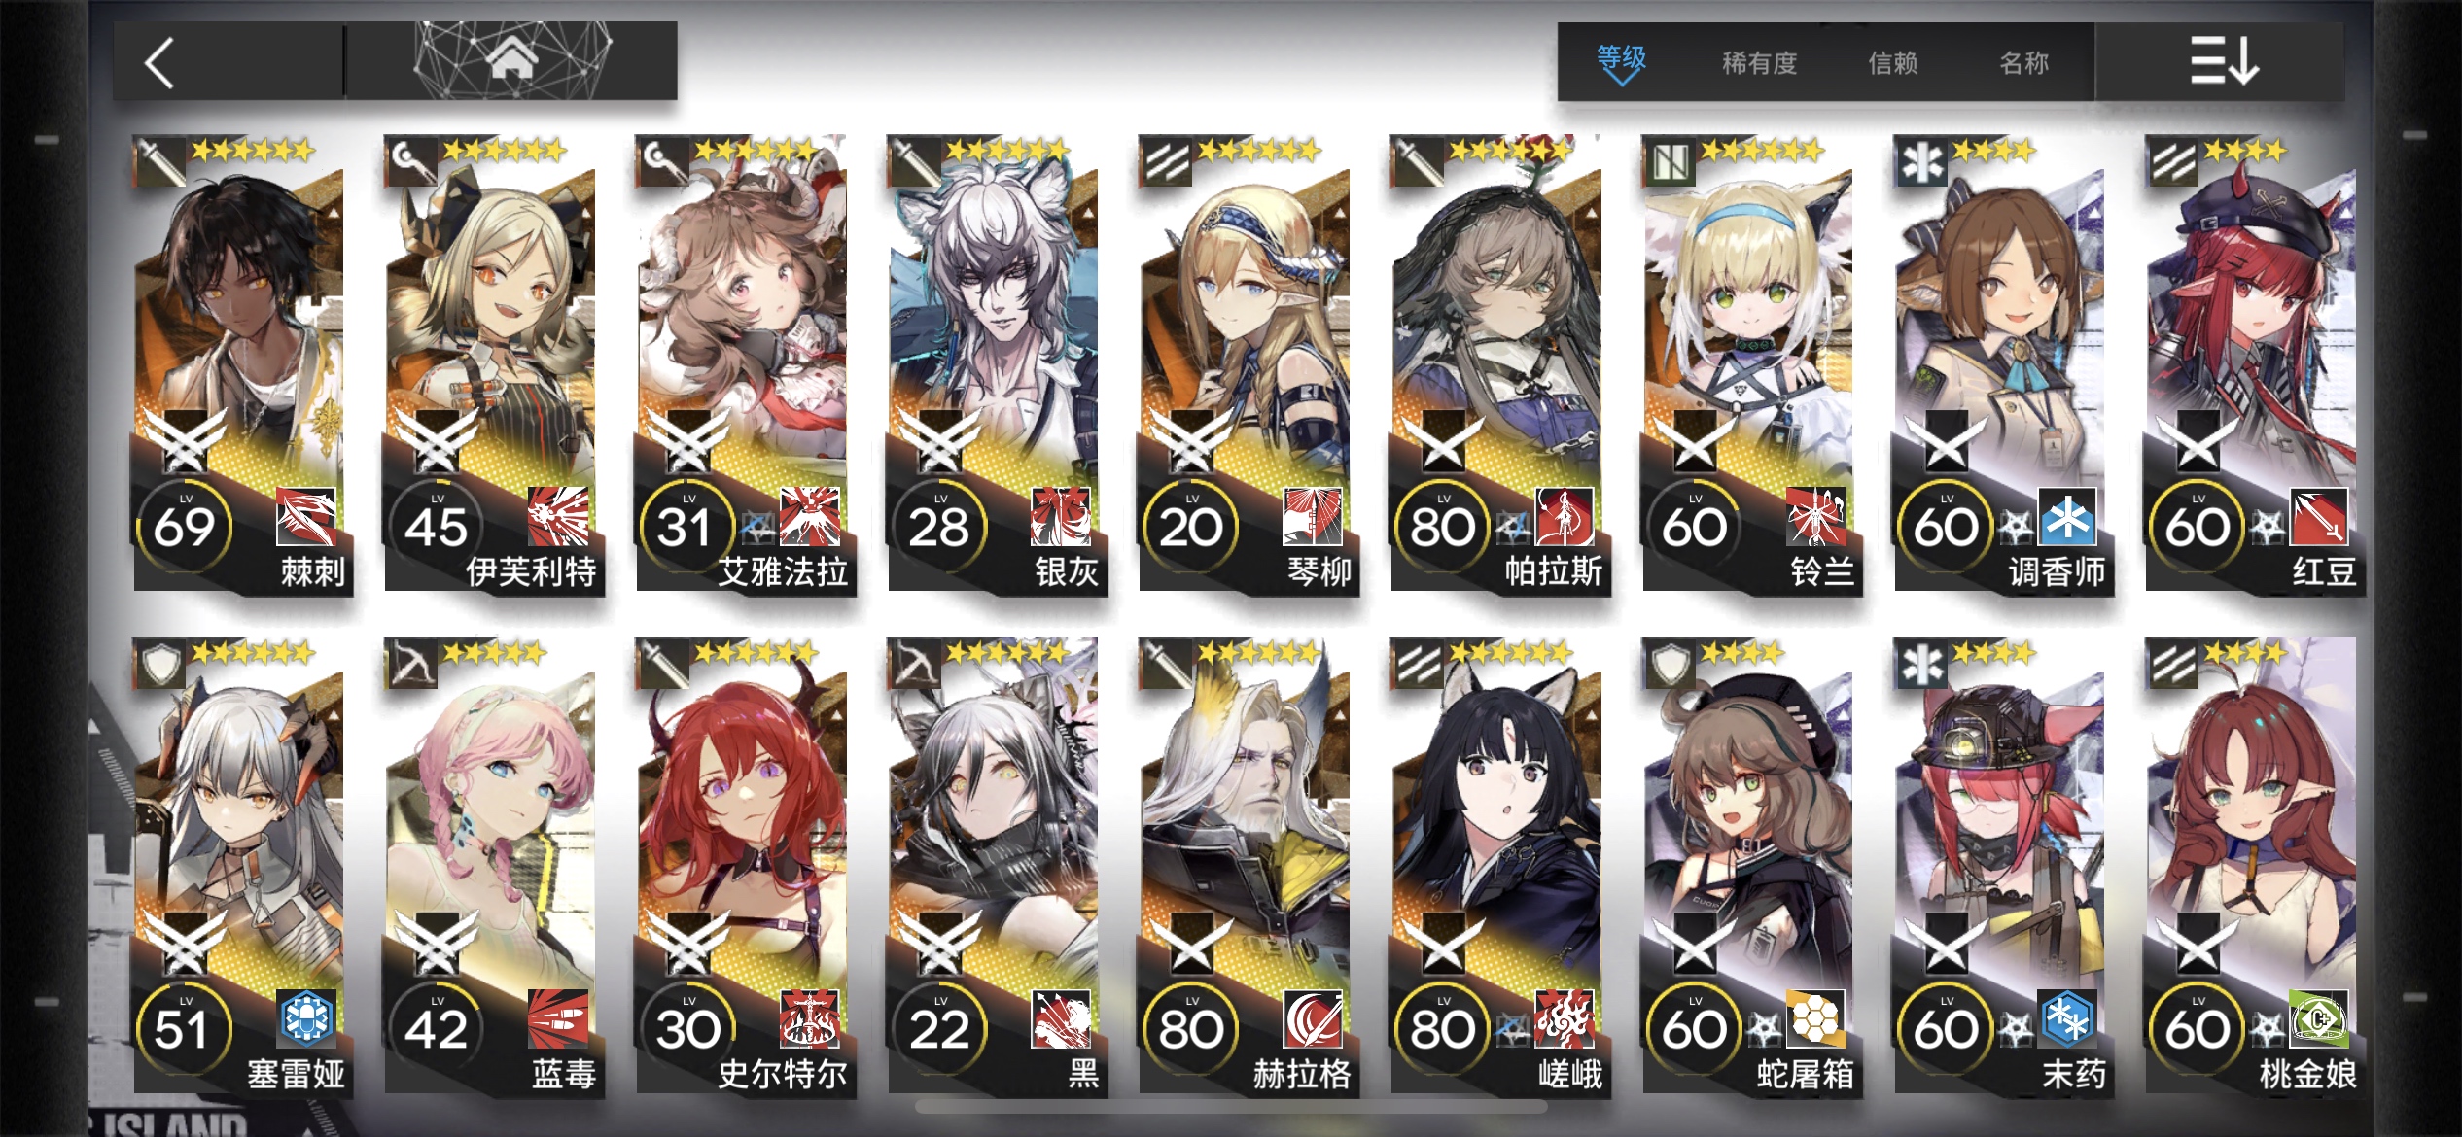Go back using the left arrow icon
The width and height of the screenshot is (2462, 1137).
tap(159, 63)
